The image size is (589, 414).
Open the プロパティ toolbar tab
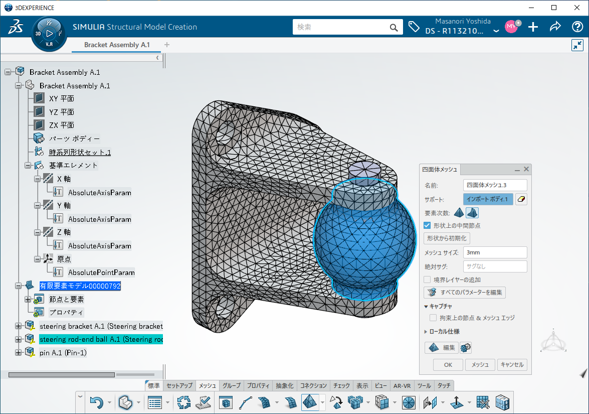[x=259, y=385]
